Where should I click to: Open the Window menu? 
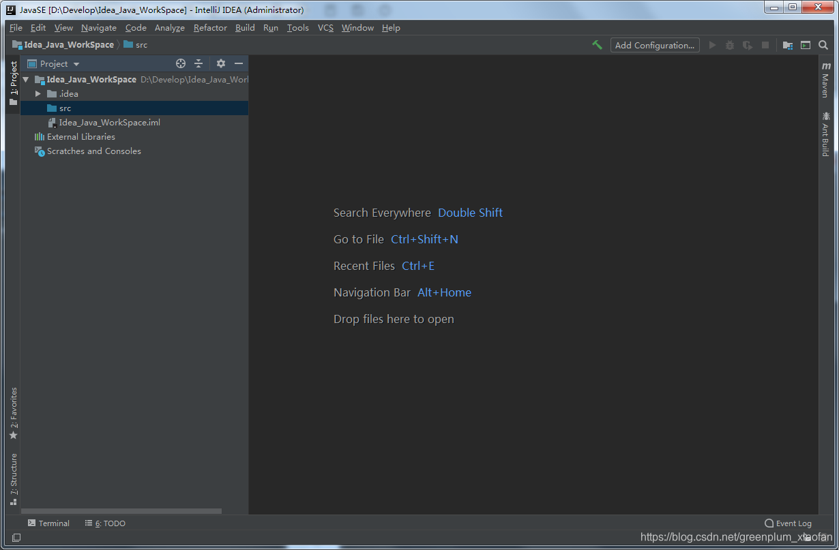357,28
